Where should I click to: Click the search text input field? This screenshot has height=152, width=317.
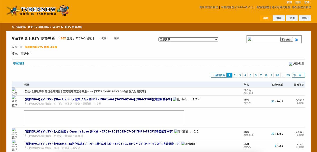point(266,40)
